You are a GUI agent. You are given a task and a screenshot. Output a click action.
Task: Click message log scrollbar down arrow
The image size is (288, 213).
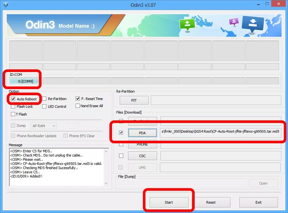point(106,183)
